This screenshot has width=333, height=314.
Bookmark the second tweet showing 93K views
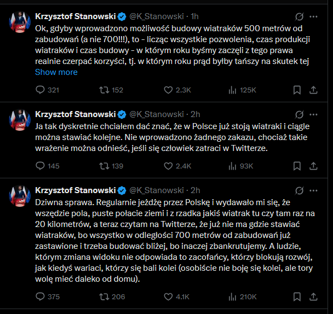click(297, 166)
